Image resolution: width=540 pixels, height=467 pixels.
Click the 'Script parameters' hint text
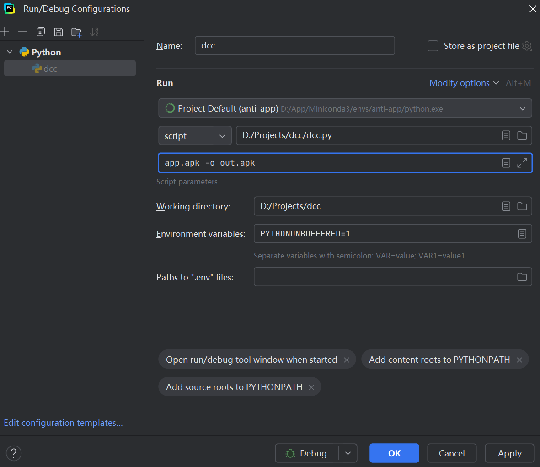(187, 182)
